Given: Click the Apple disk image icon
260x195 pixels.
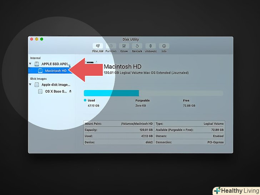Looking at the screenshot, I should 37,85.
